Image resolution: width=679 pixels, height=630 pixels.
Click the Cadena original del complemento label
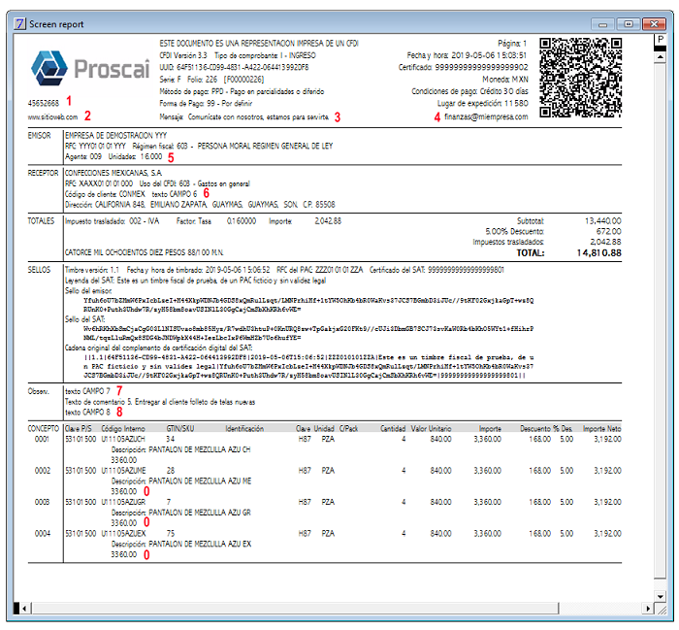pyautogui.click(x=159, y=348)
